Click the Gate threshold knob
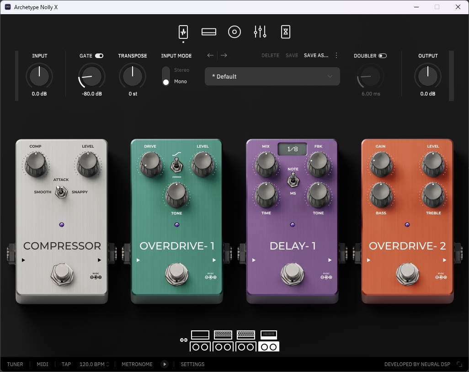 pos(92,76)
